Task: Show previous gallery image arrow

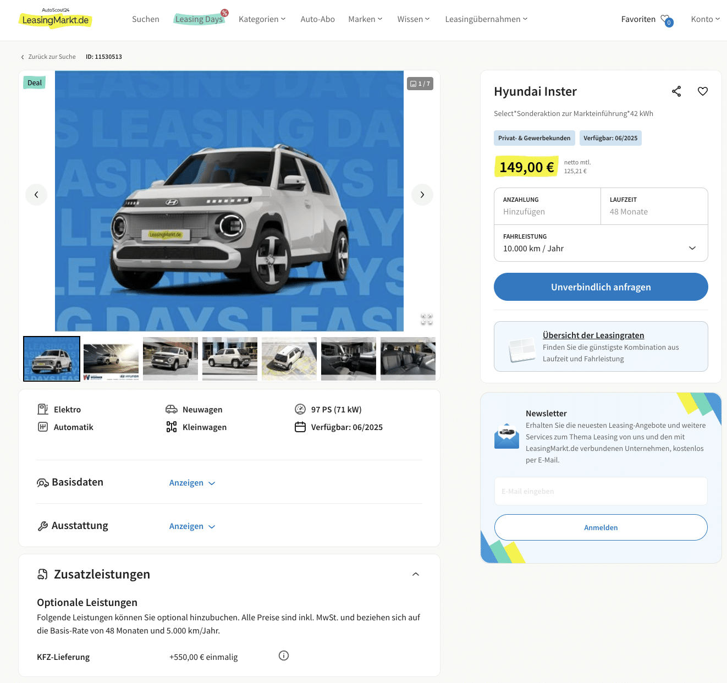Action: 36,195
